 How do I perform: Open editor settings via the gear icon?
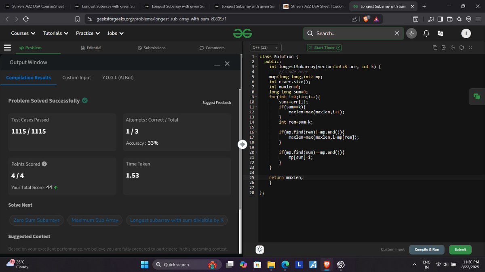(452, 47)
